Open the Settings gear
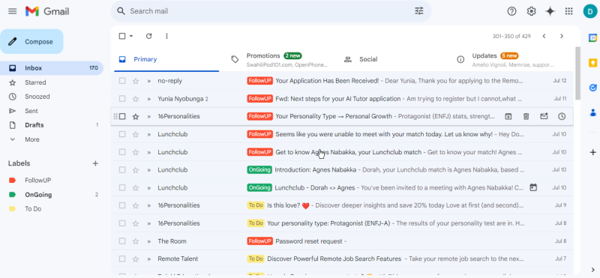The width and height of the screenshot is (600, 278). pos(531,11)
